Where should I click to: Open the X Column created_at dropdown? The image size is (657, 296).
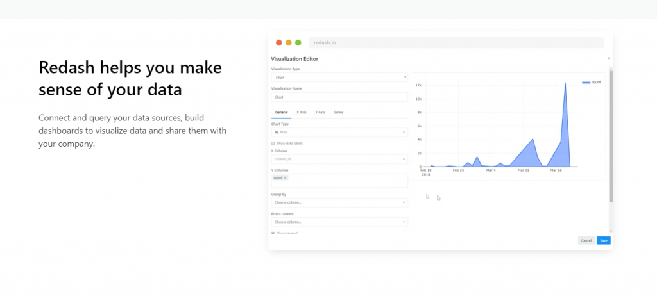[339, 159]
